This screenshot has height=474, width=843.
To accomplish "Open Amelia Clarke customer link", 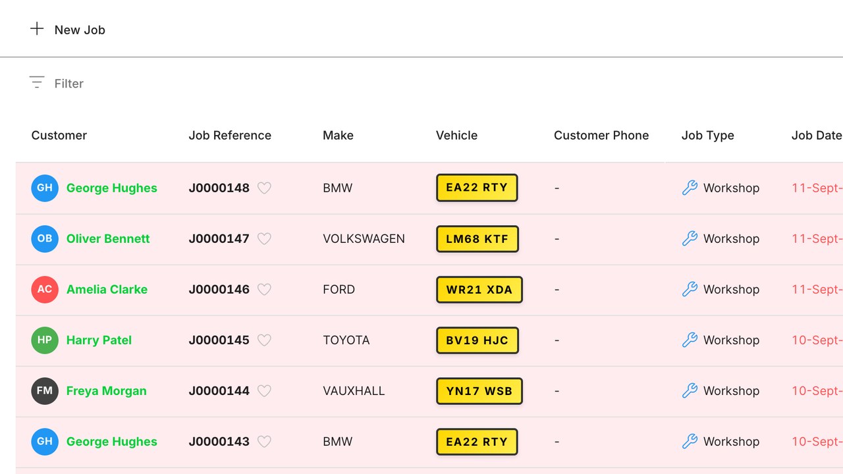I will [107, 289].
